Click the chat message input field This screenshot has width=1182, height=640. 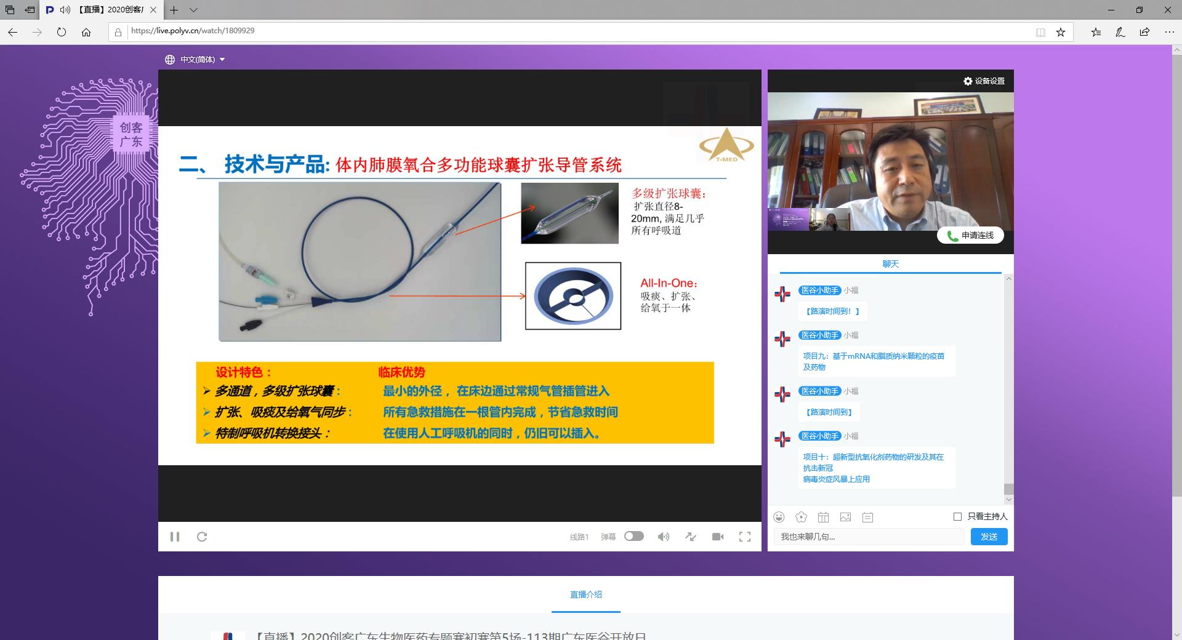coord(868,537)
